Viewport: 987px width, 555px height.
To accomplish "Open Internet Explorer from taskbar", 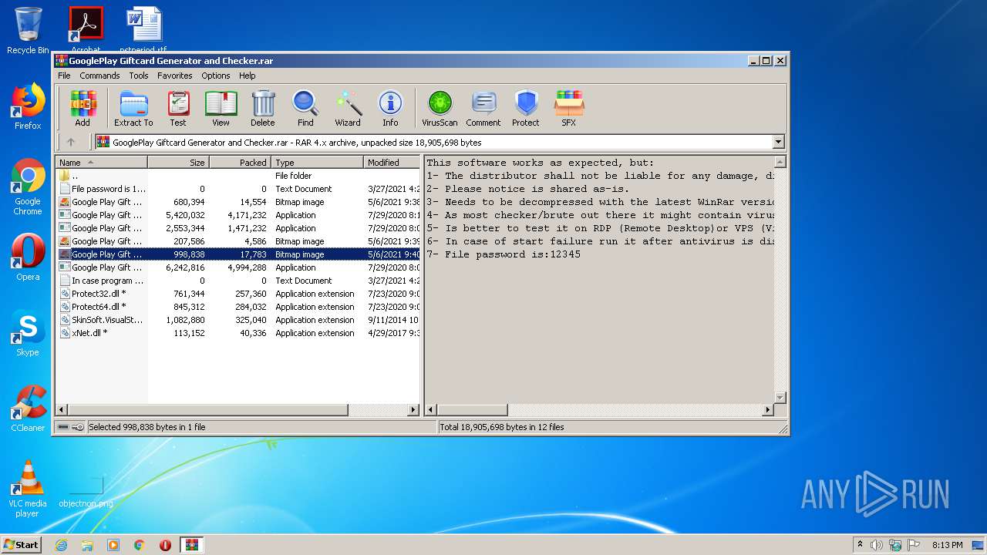I will coord(61,545).
